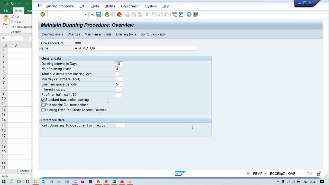Viewport: 329px width, 185px height.
Task: Open the Goto menu
Action: 95,6
